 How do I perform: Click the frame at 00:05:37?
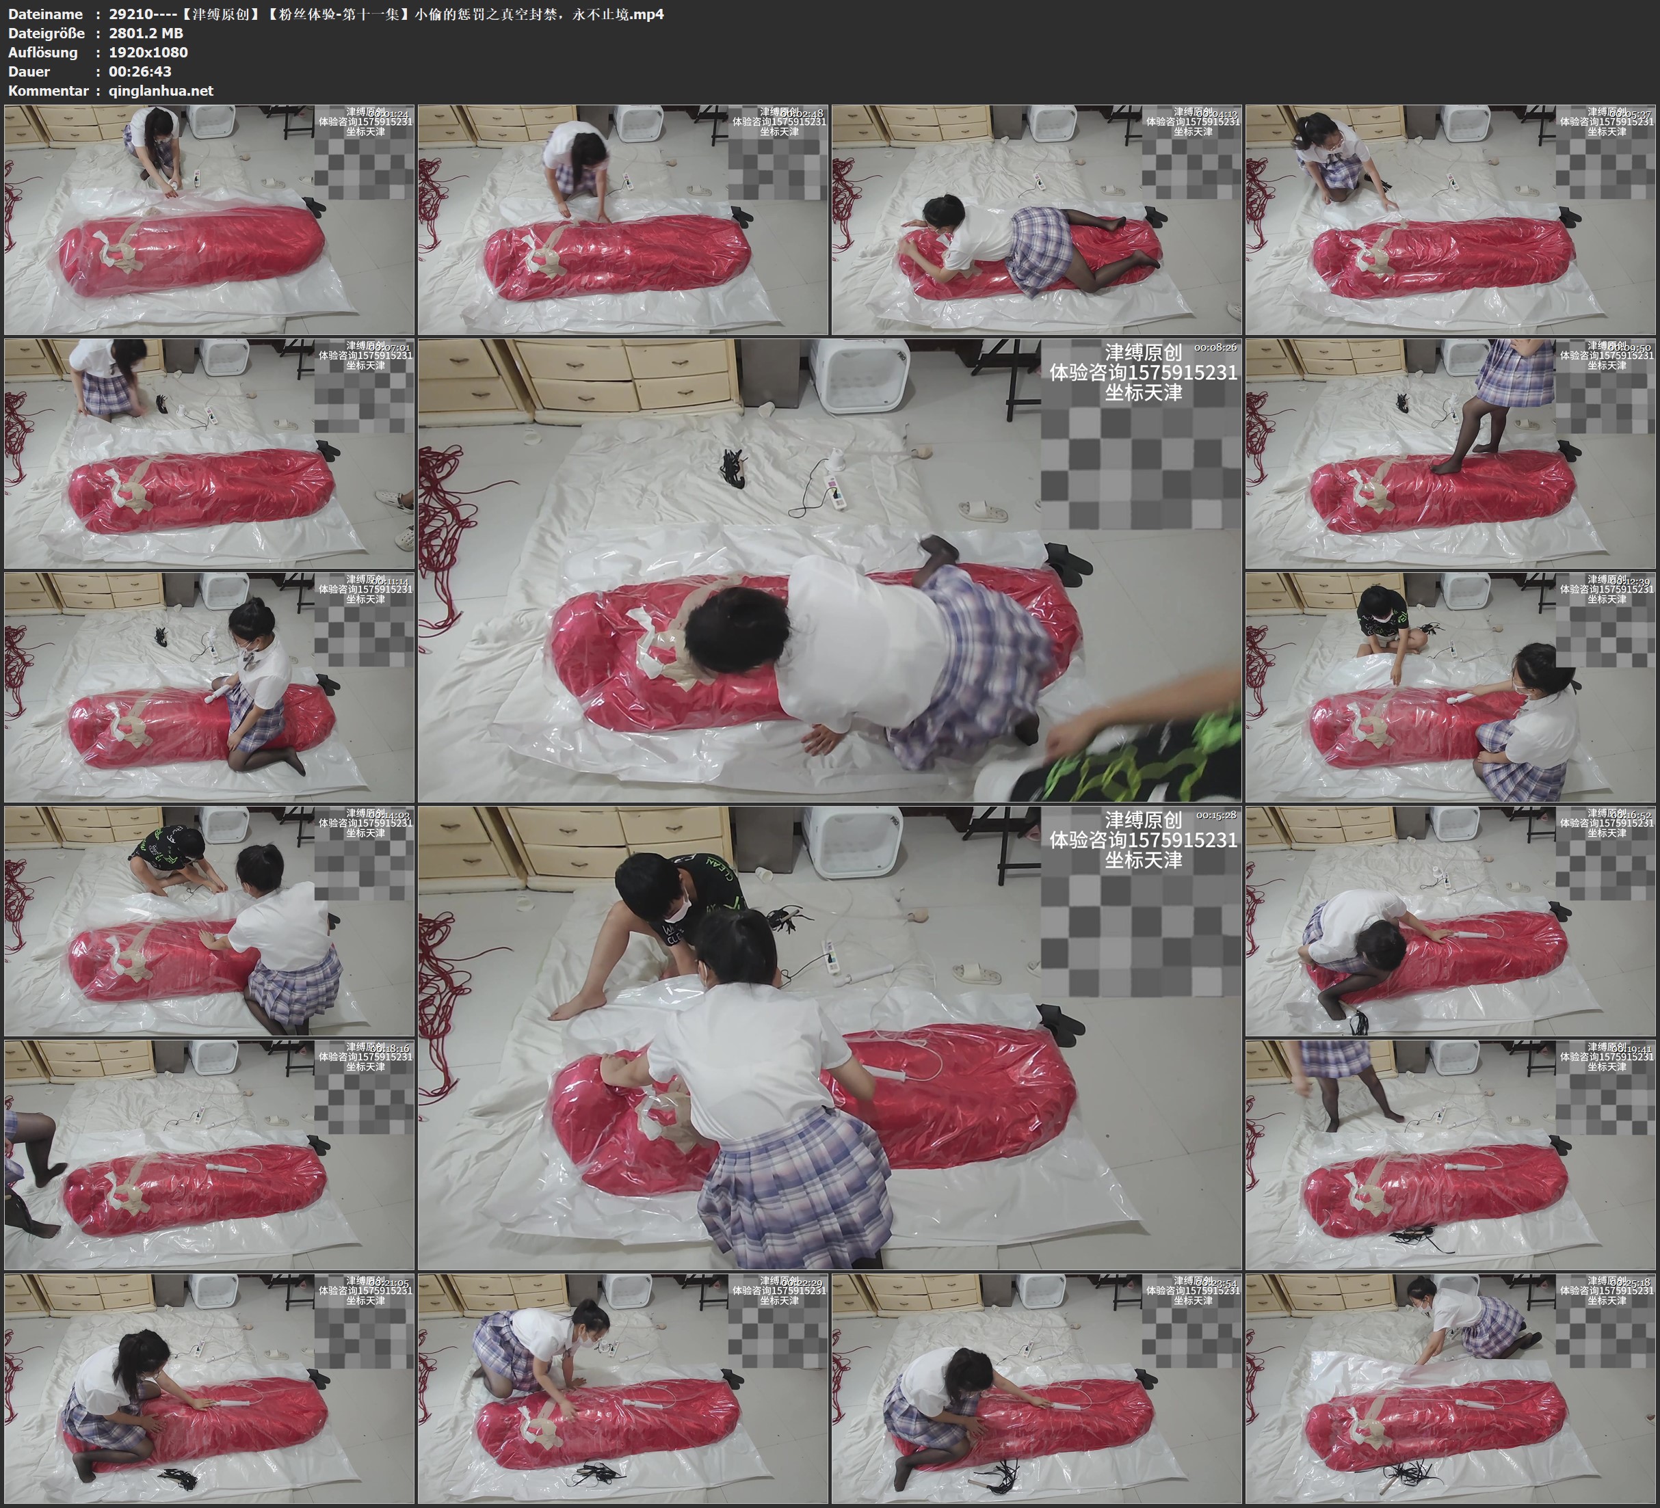[1451, 220]
